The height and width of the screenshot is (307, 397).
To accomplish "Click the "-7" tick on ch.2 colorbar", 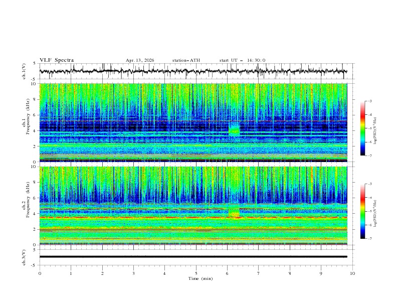I will click(370, 239).
